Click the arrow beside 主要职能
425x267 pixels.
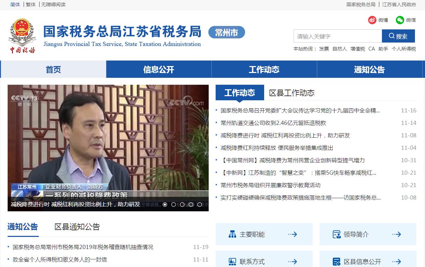point(293,234)
